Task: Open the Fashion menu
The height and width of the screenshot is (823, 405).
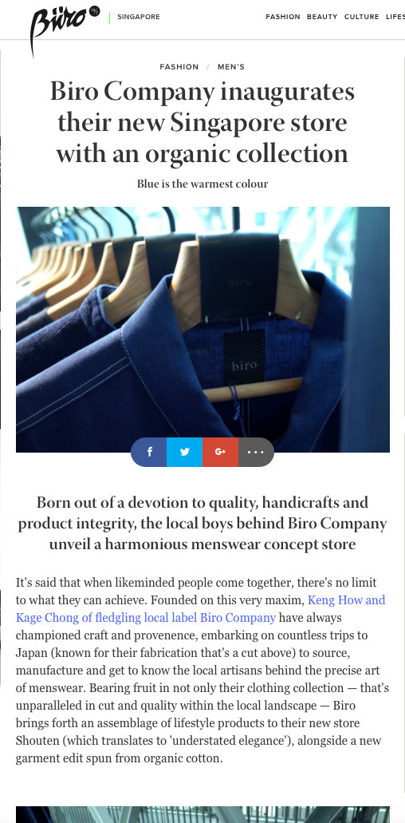Action: click(x=283, y=17)
